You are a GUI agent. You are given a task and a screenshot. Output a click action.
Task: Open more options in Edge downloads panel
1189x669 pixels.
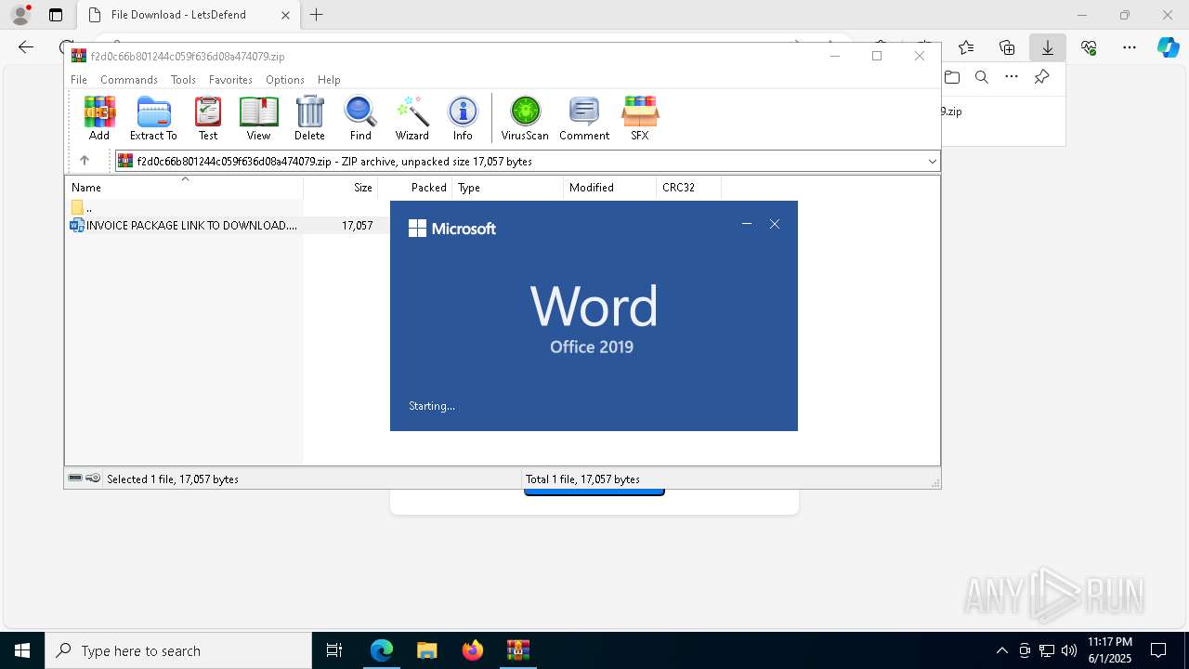coord(1012,77)
